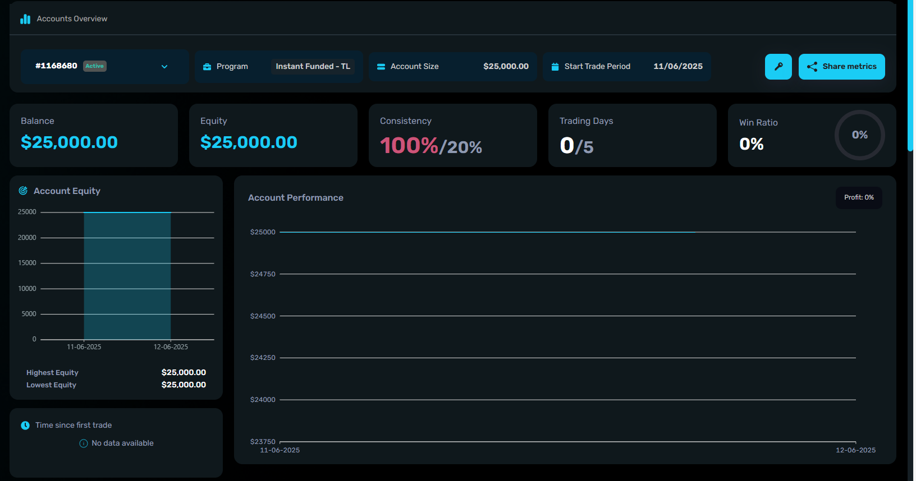Click the Account Equity target icon
Screen dimensions: 916x481
tap(23, 191)
